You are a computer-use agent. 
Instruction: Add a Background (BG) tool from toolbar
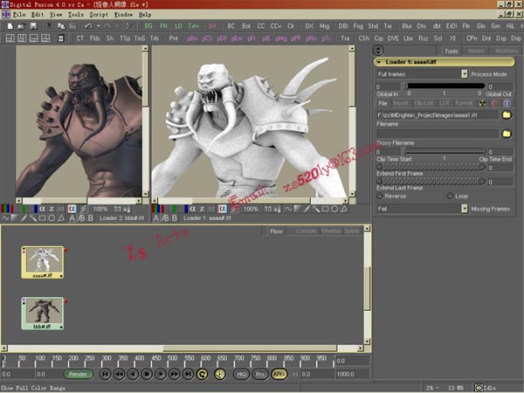click(x=149, y=26)
